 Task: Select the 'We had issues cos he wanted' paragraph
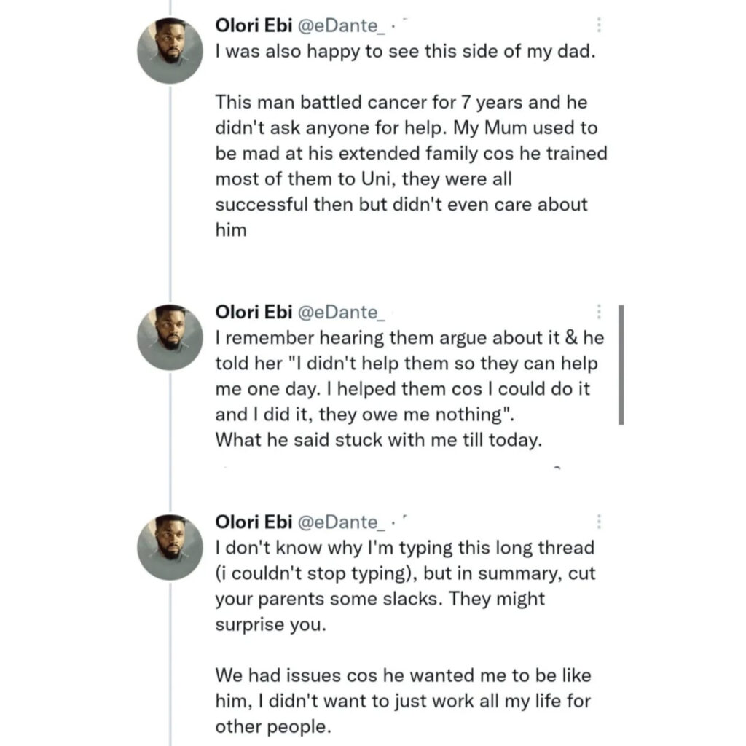[403, 701]
